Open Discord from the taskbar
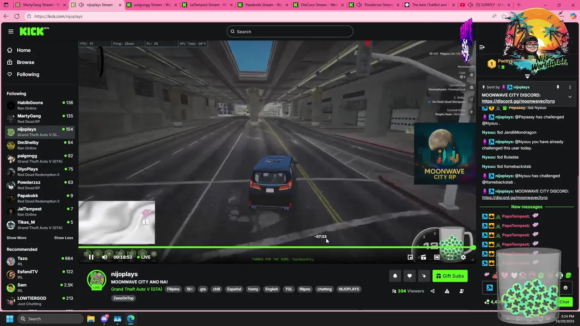The width and height of the screenshot is (580, 326). click(104, 319)
